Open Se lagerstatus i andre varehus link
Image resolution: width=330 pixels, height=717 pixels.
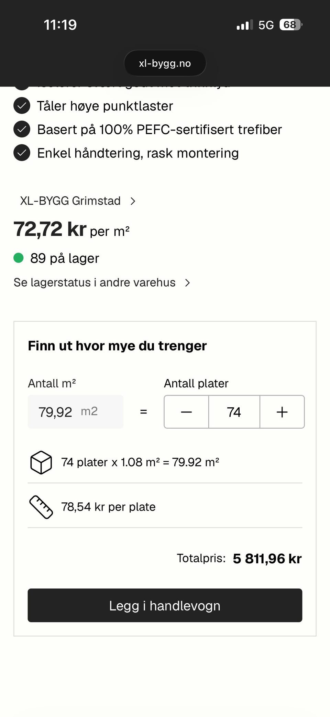click(x=95, y=283)
